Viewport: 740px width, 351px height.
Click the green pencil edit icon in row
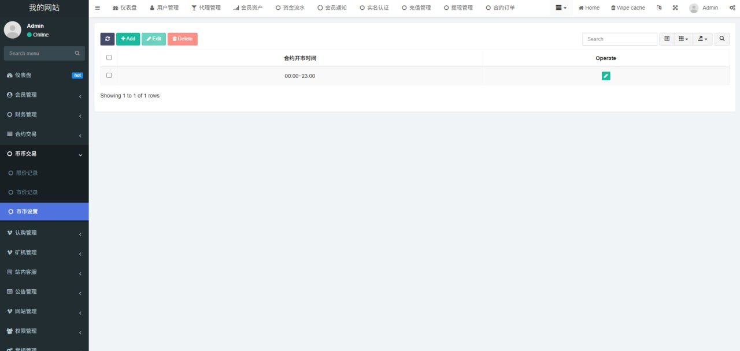pyautogui.click(x=605, y=76)
